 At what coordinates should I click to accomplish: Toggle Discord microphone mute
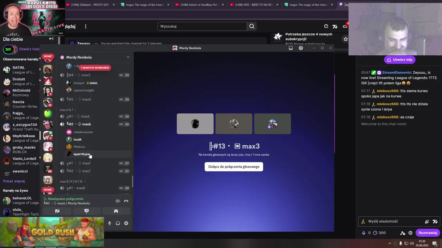click(109, 223)
